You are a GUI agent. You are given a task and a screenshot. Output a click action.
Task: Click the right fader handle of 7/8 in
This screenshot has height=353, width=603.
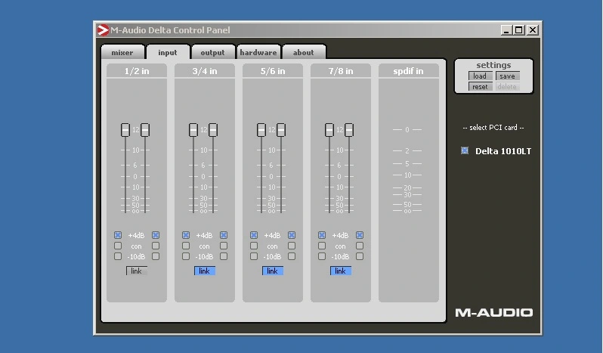[x=349, y=130]
